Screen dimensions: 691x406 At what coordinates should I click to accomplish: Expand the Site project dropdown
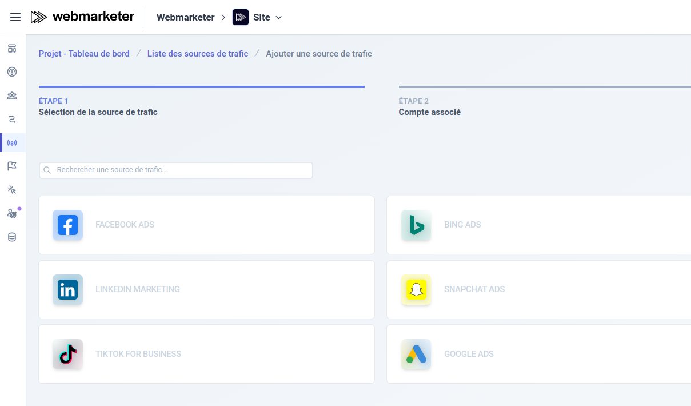coord(258,17)
